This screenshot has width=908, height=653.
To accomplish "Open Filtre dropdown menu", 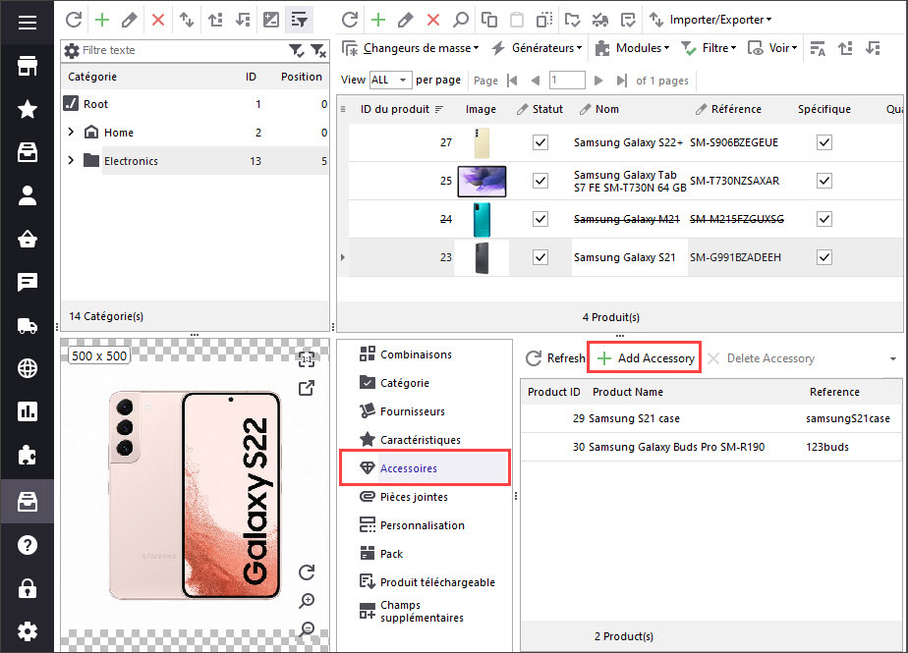I will coord(709,48).
